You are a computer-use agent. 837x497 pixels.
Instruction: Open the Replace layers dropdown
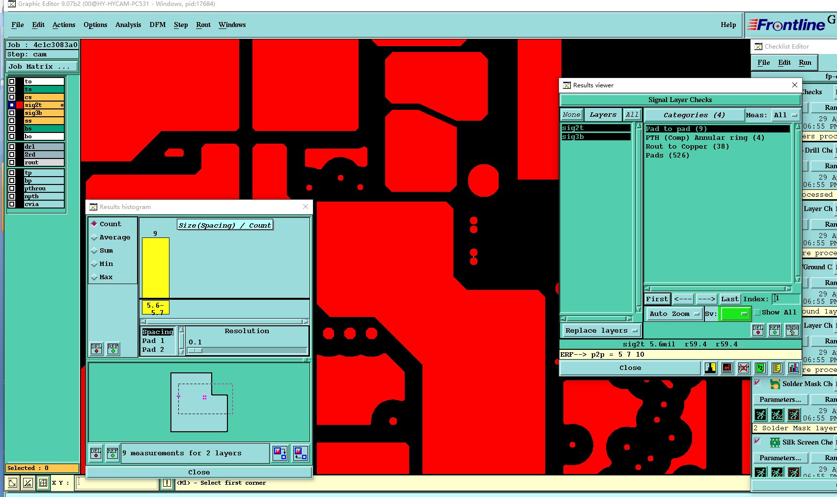click(601, 331)
